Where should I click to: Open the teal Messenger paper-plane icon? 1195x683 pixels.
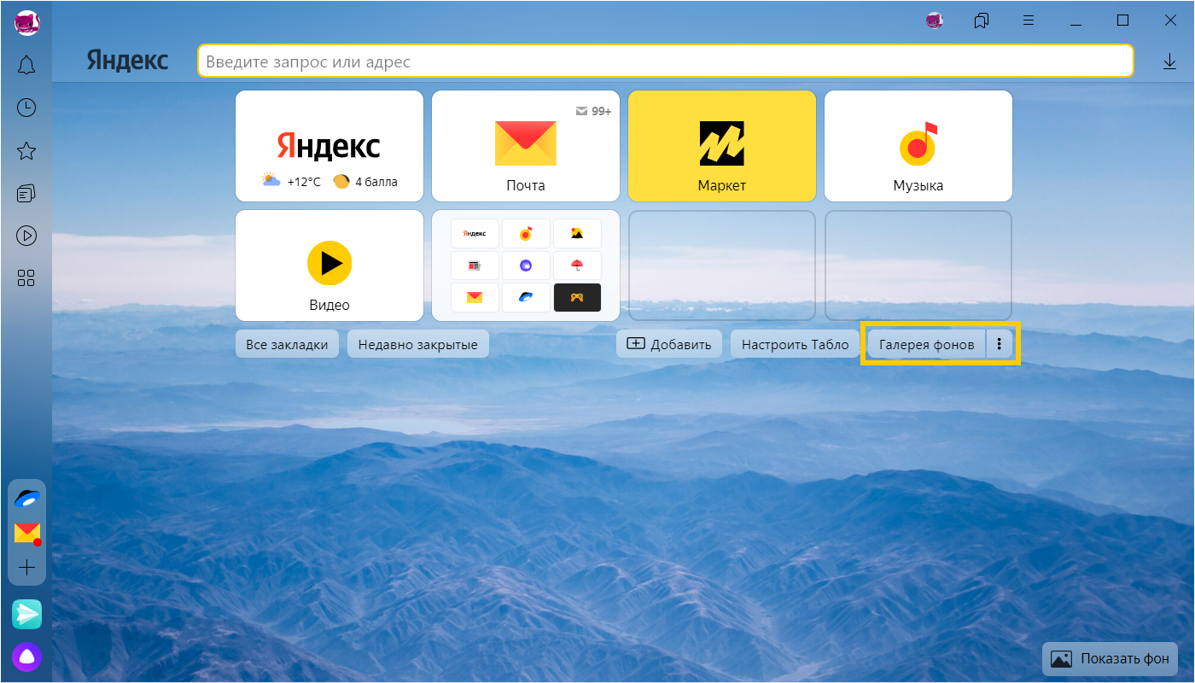pos(26,614)
